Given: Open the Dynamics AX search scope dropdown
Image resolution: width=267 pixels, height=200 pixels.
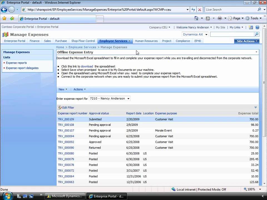Looking at the screenshot, I should coord(195,34).
